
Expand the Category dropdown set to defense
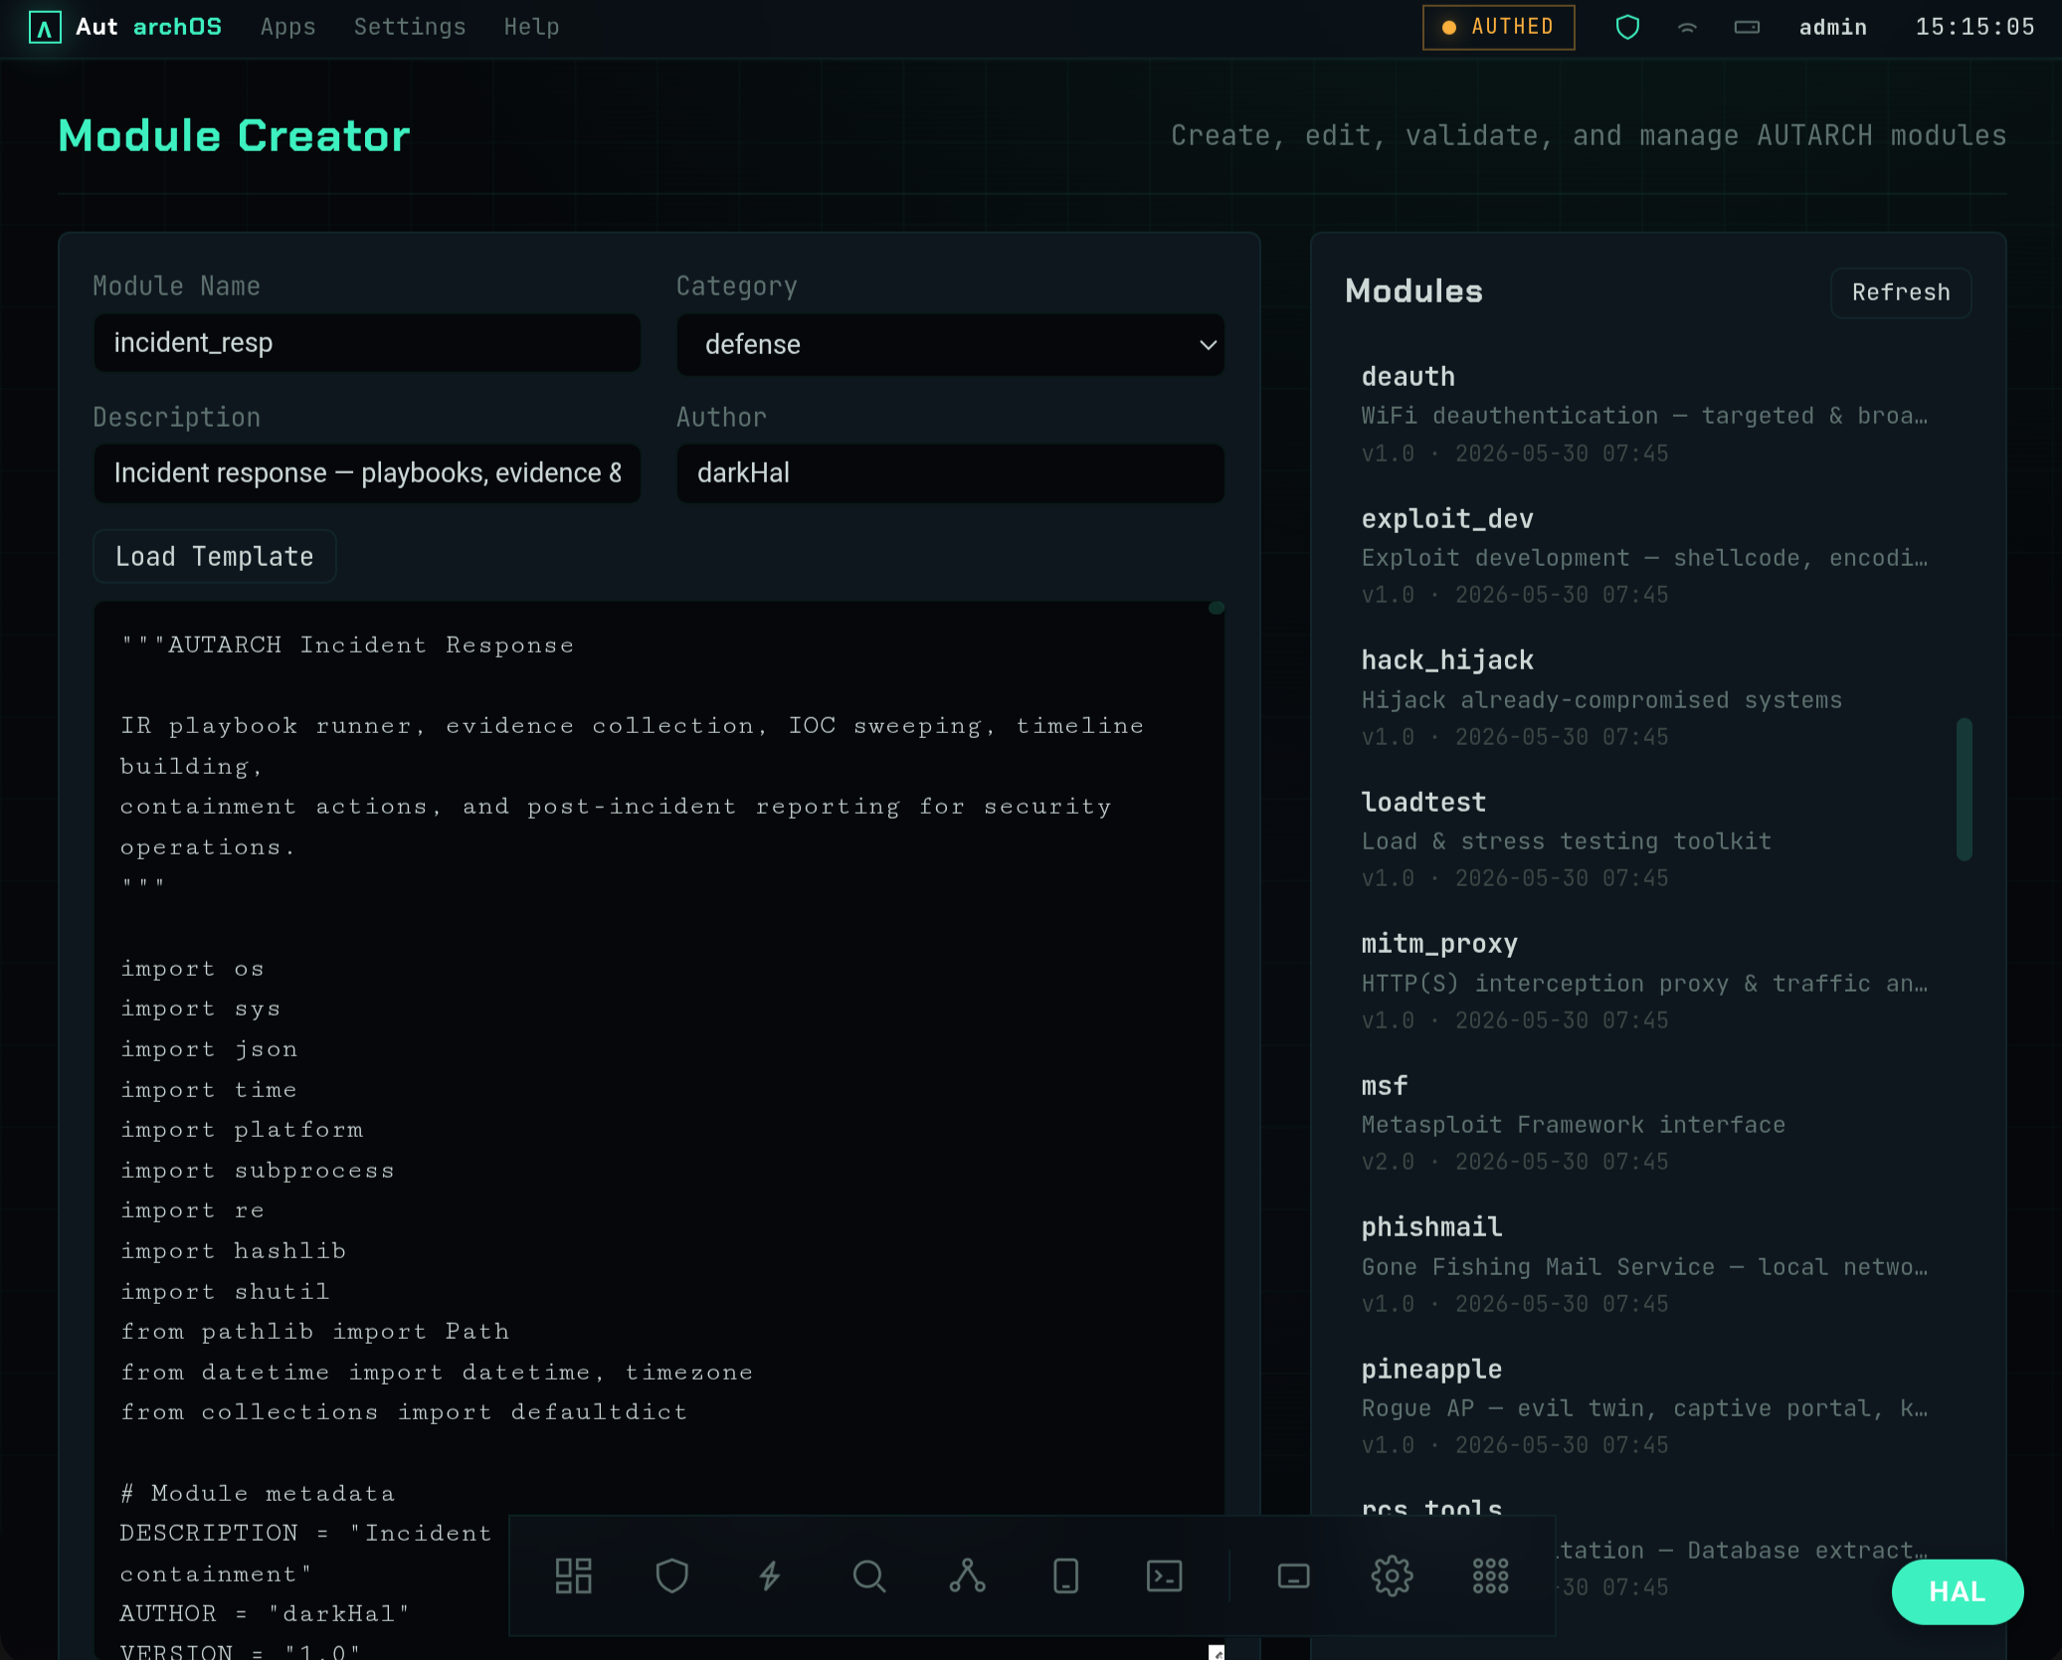pyautogui.click(x=950, y=344)
